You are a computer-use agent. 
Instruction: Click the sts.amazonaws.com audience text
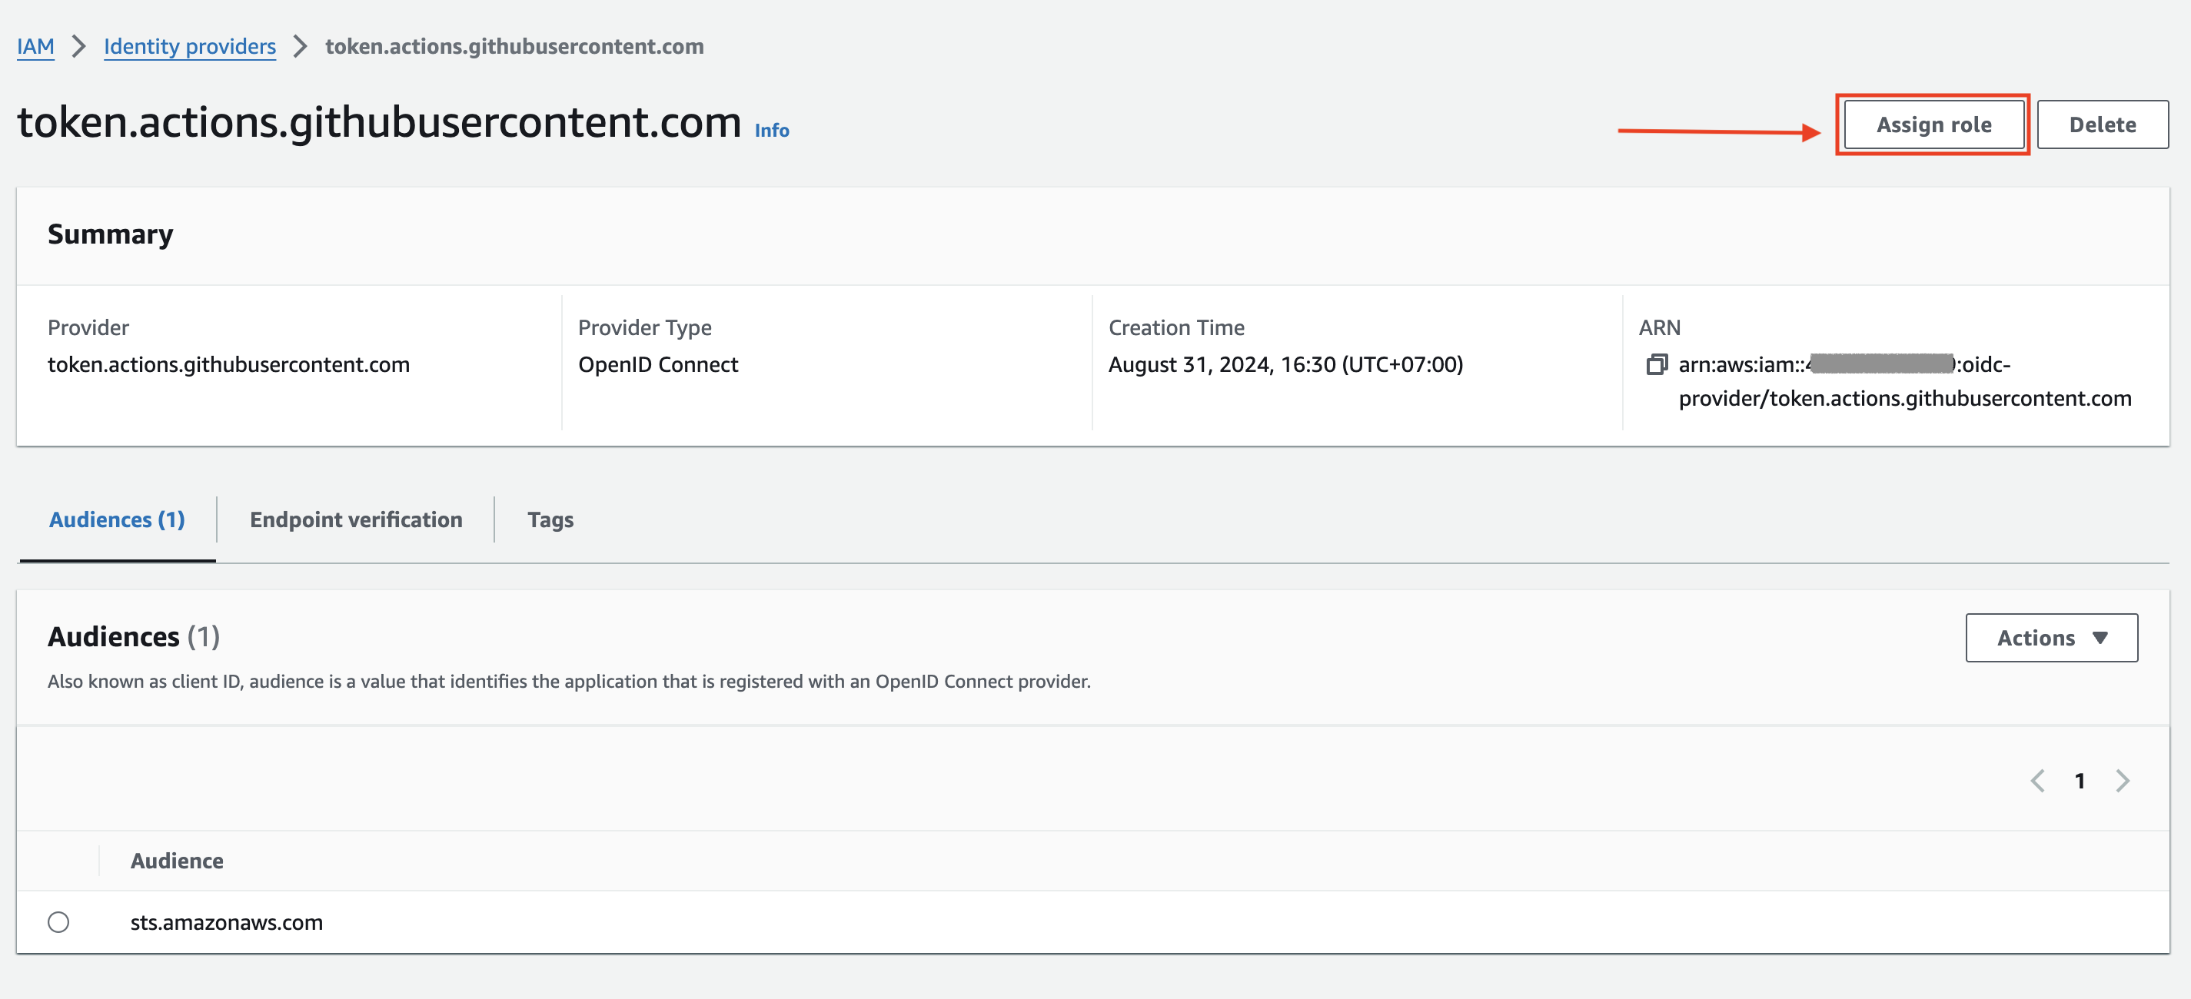pyautogui.click(x=226, y=922)
